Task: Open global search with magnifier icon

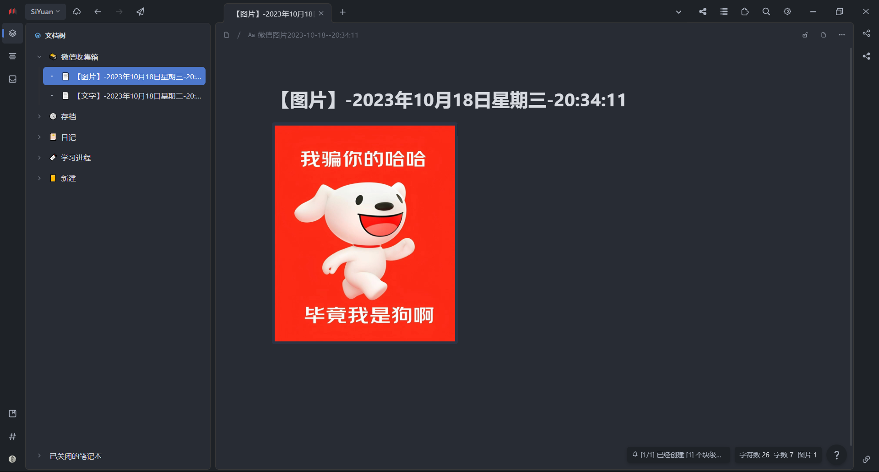Action: 766,11
